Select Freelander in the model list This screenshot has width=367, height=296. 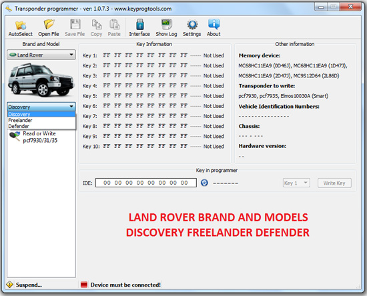pos(41,120)
